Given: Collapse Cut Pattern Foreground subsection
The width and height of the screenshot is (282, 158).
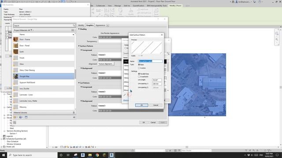Looking at the screenshot, I should point(81,87).
